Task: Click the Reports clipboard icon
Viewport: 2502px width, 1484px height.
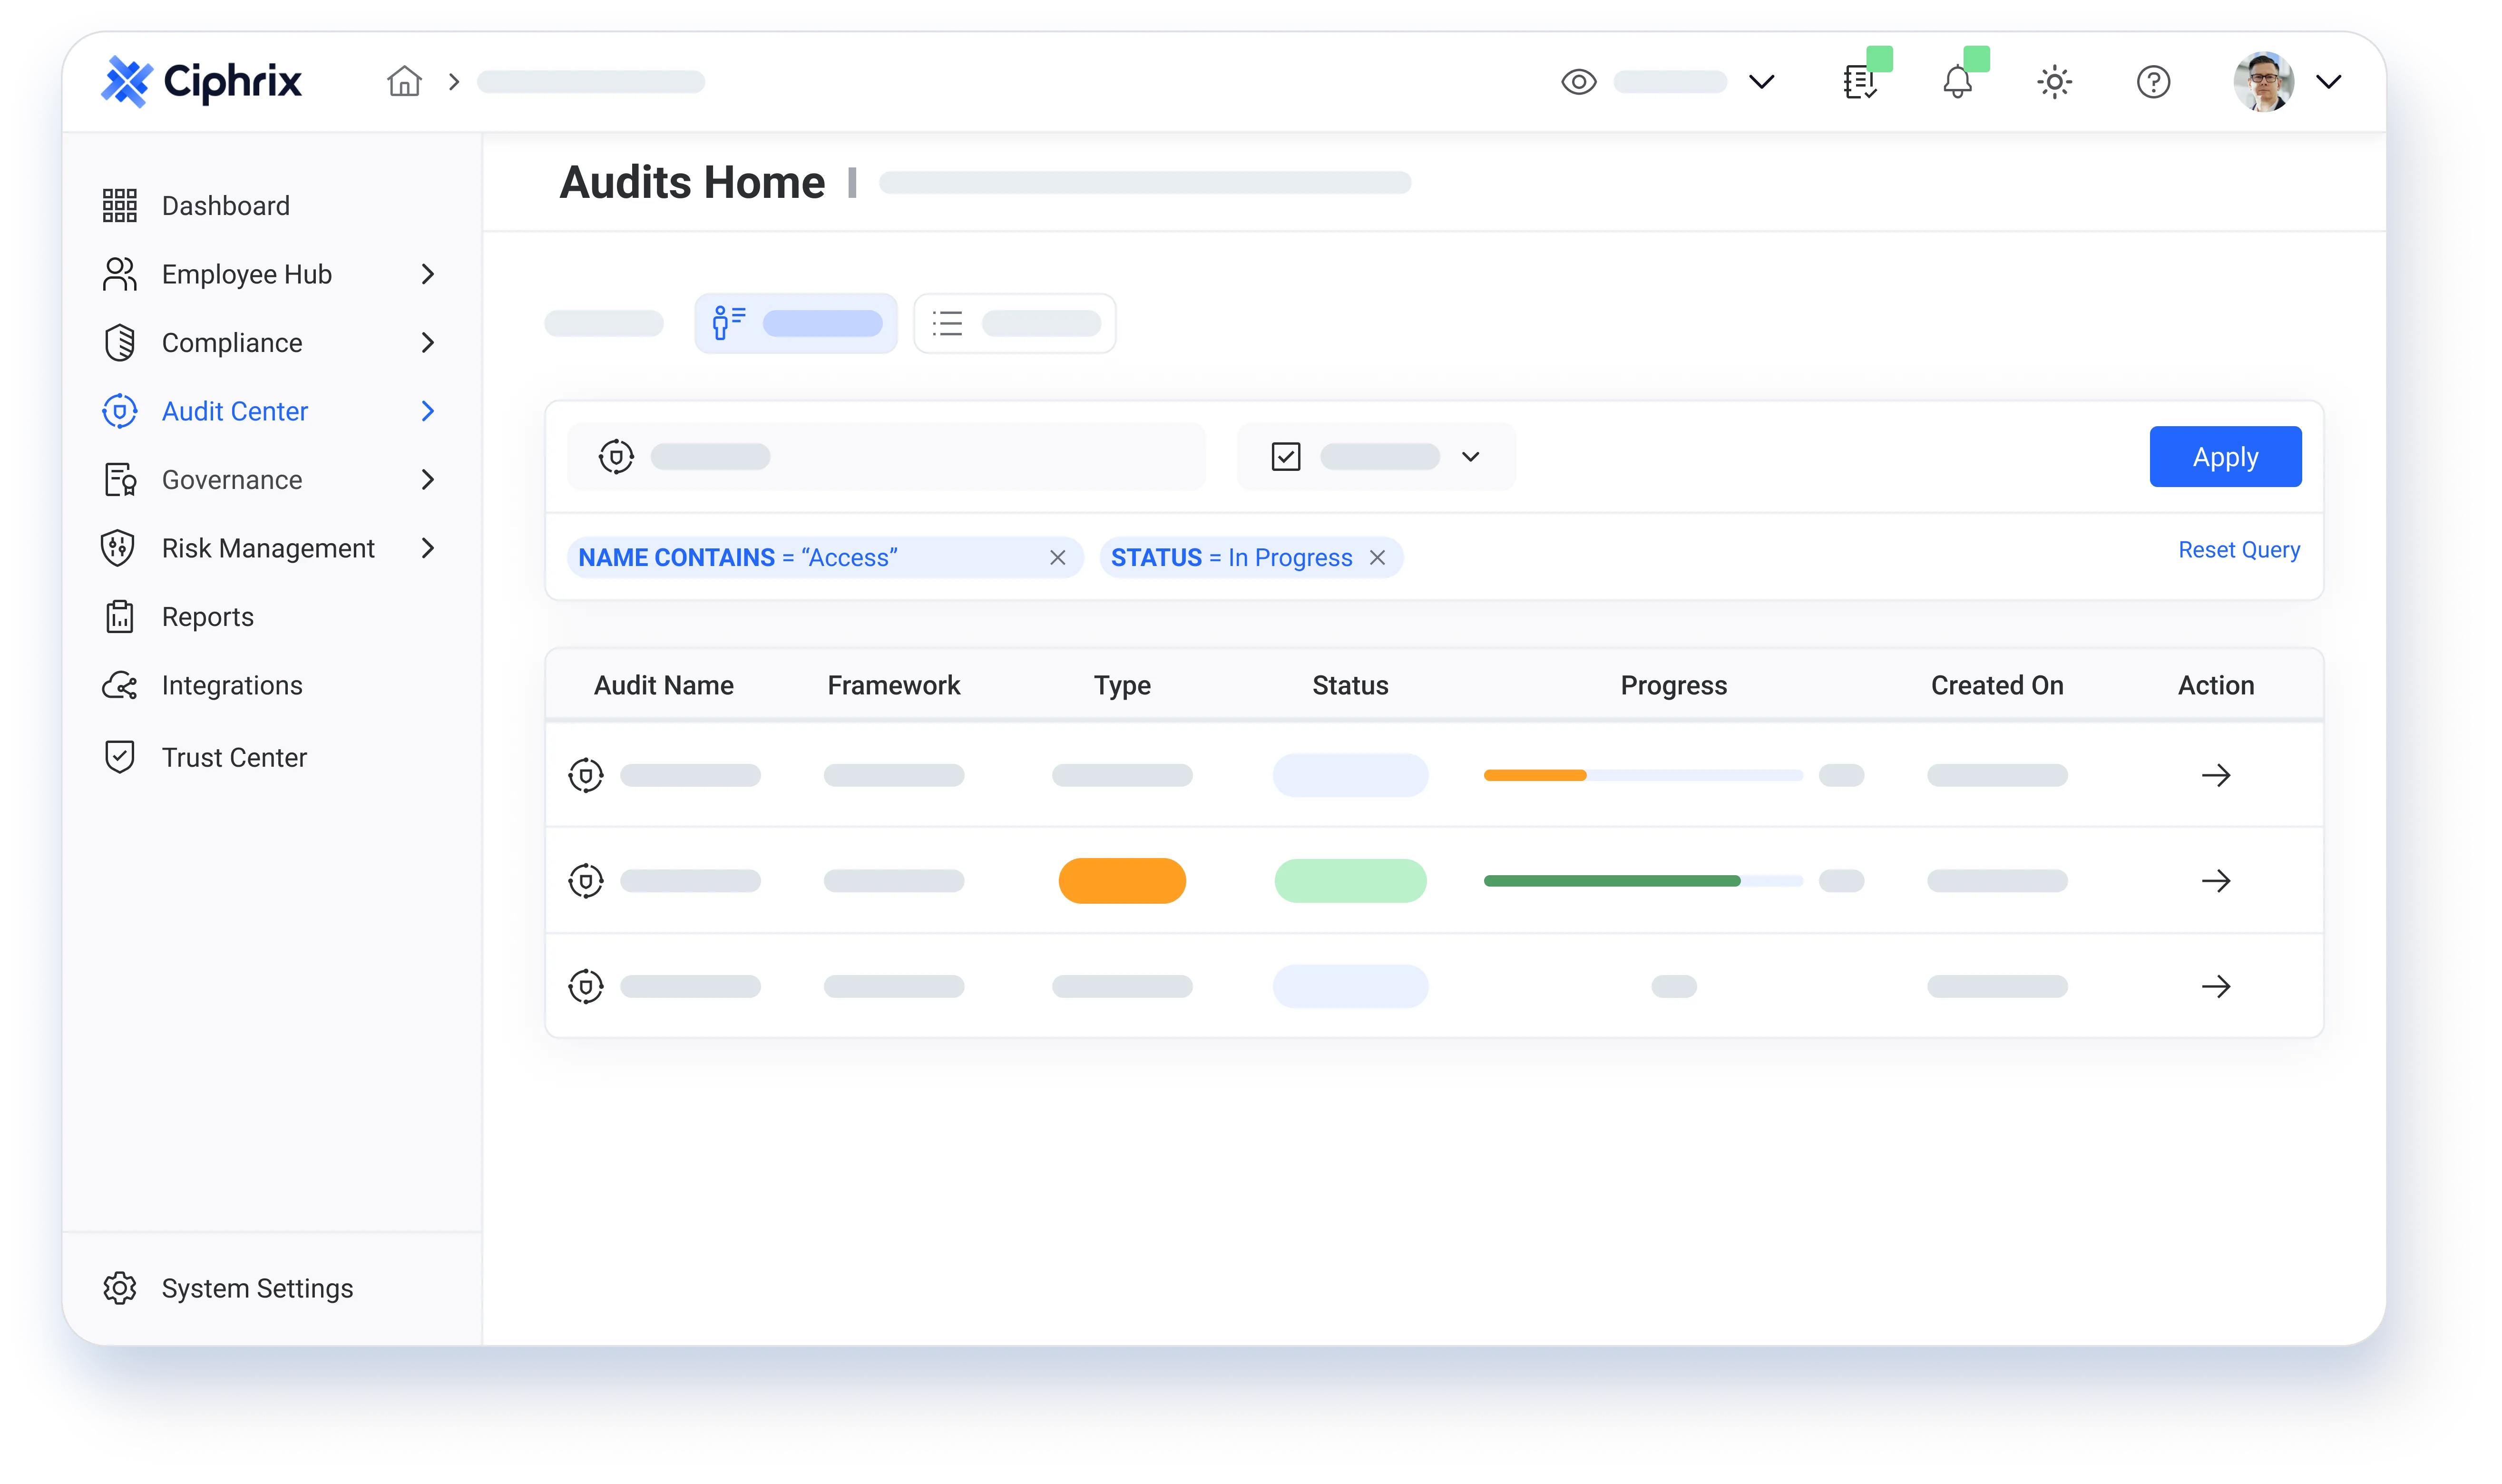Action: click(119, 617)
